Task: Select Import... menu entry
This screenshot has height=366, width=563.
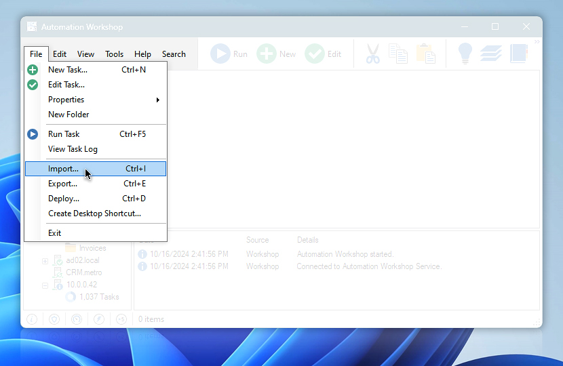Action: [x=96, y=169]
